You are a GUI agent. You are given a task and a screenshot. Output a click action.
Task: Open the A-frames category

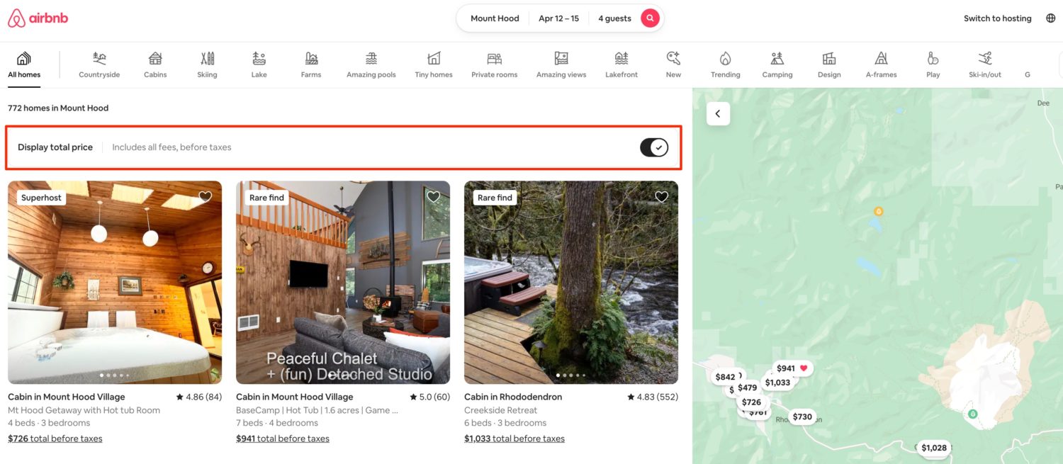coord(881,64)
